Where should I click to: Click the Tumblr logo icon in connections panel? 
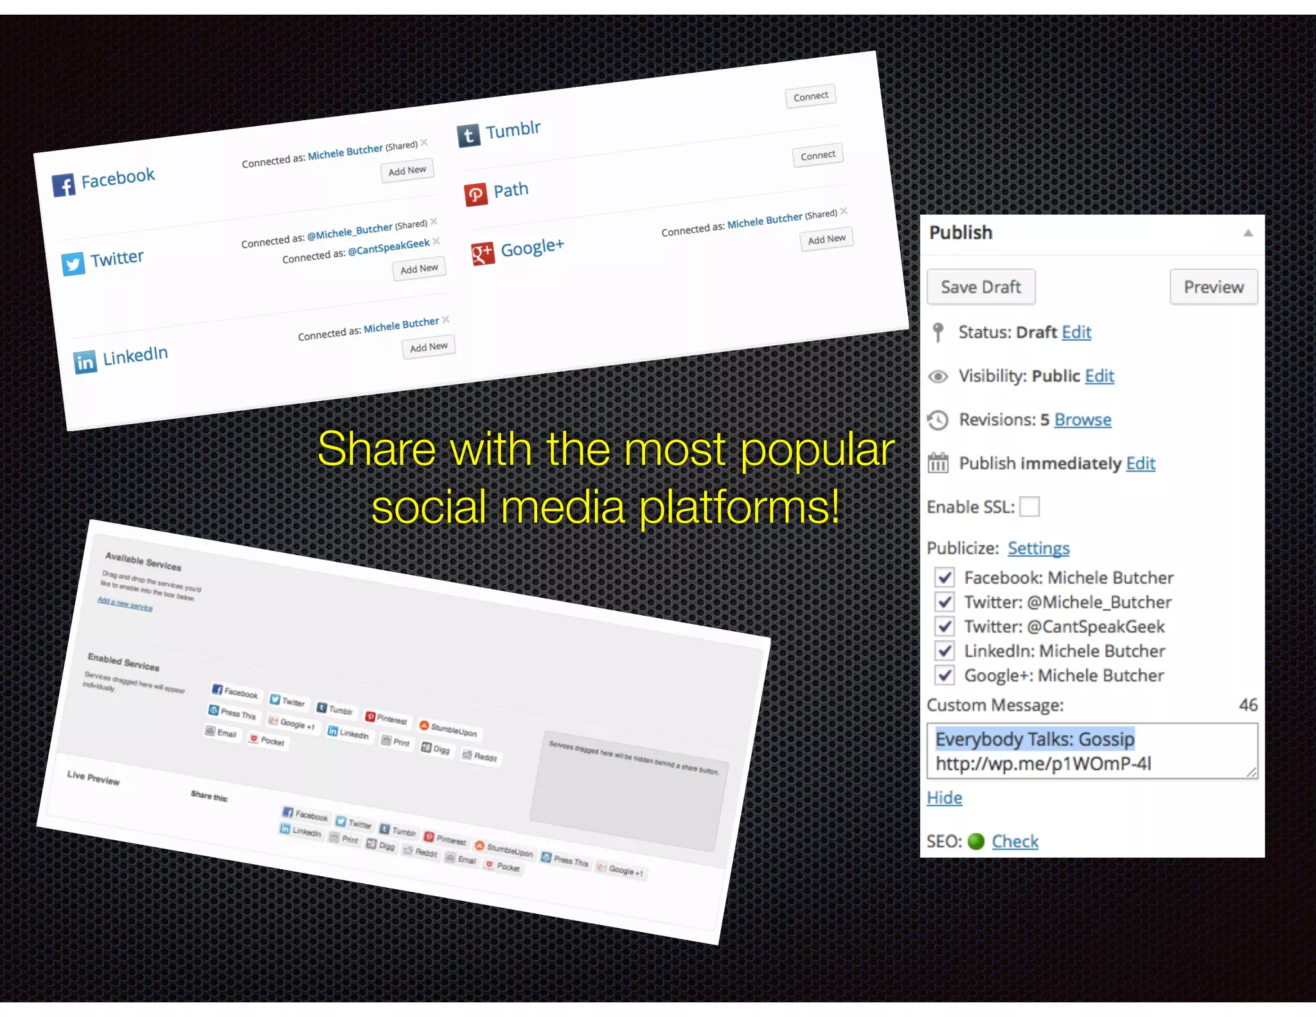468,136
